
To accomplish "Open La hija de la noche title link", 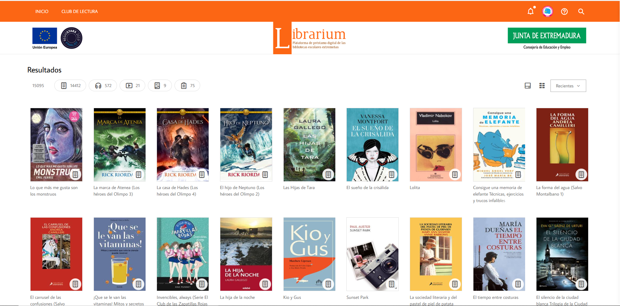I will 237,297.
